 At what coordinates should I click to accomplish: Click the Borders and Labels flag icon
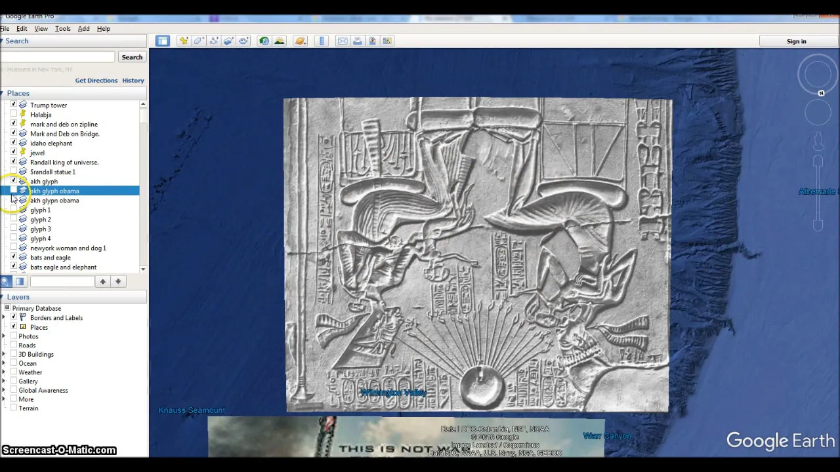tap(23, 317)
